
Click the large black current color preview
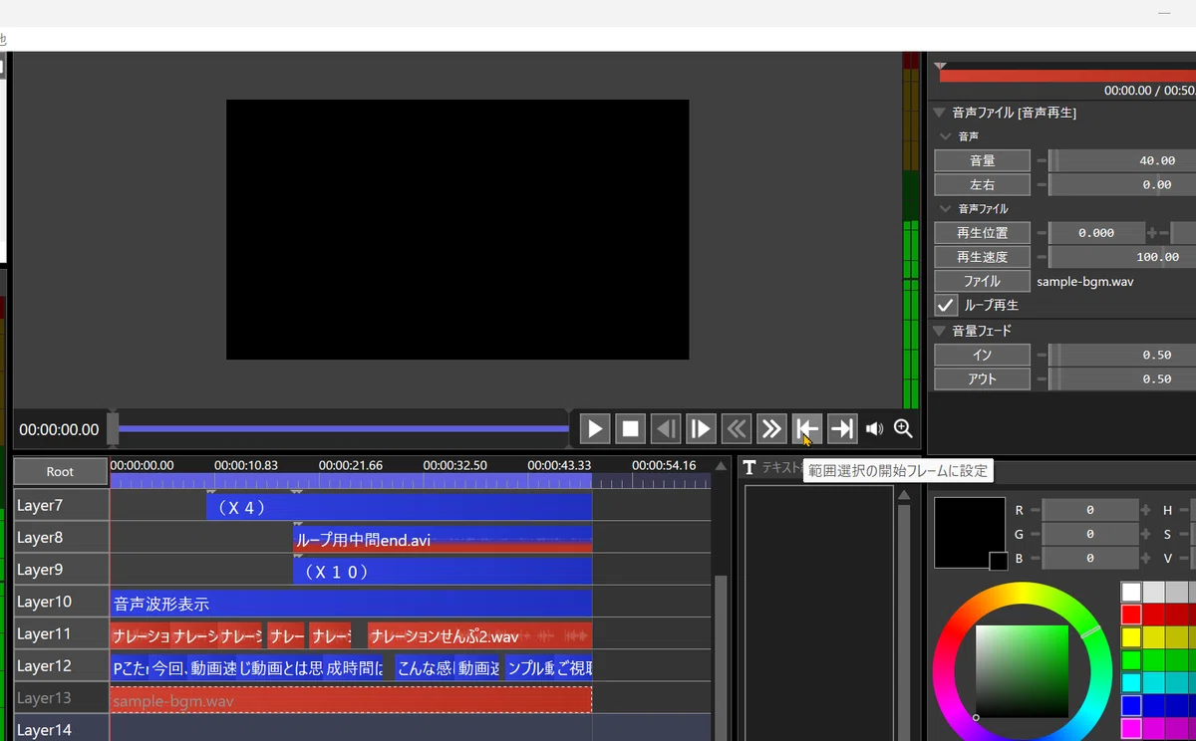(967, 531)
